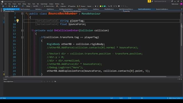Collapse the if block on line 14
Viewport: 183px width, 103px height.
coord(22,37)
